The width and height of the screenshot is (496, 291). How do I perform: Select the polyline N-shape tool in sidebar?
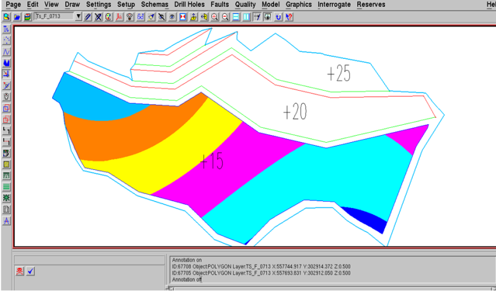pos(6,51)
